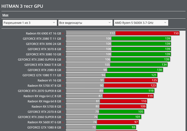This screenshot has height=131, width=187.
Task: Remove Radeon RX Vega 64 LC 8 GB with red X
Action: click(x=63, y=96)
